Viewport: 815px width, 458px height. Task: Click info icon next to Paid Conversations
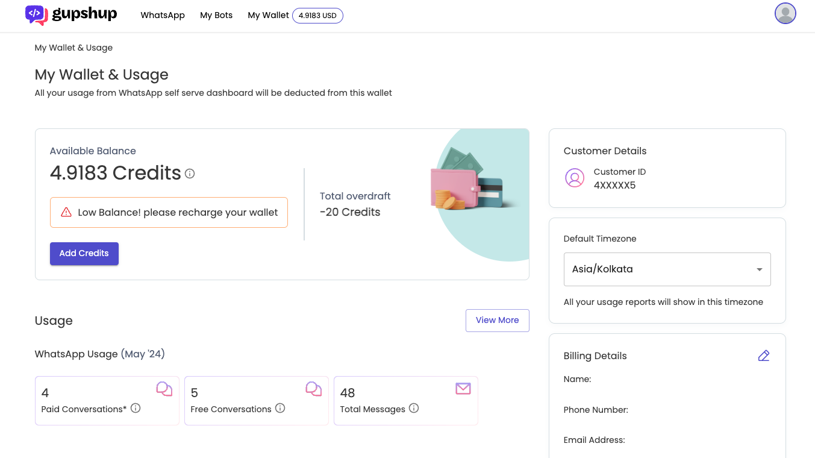click(x=136, y=409)
